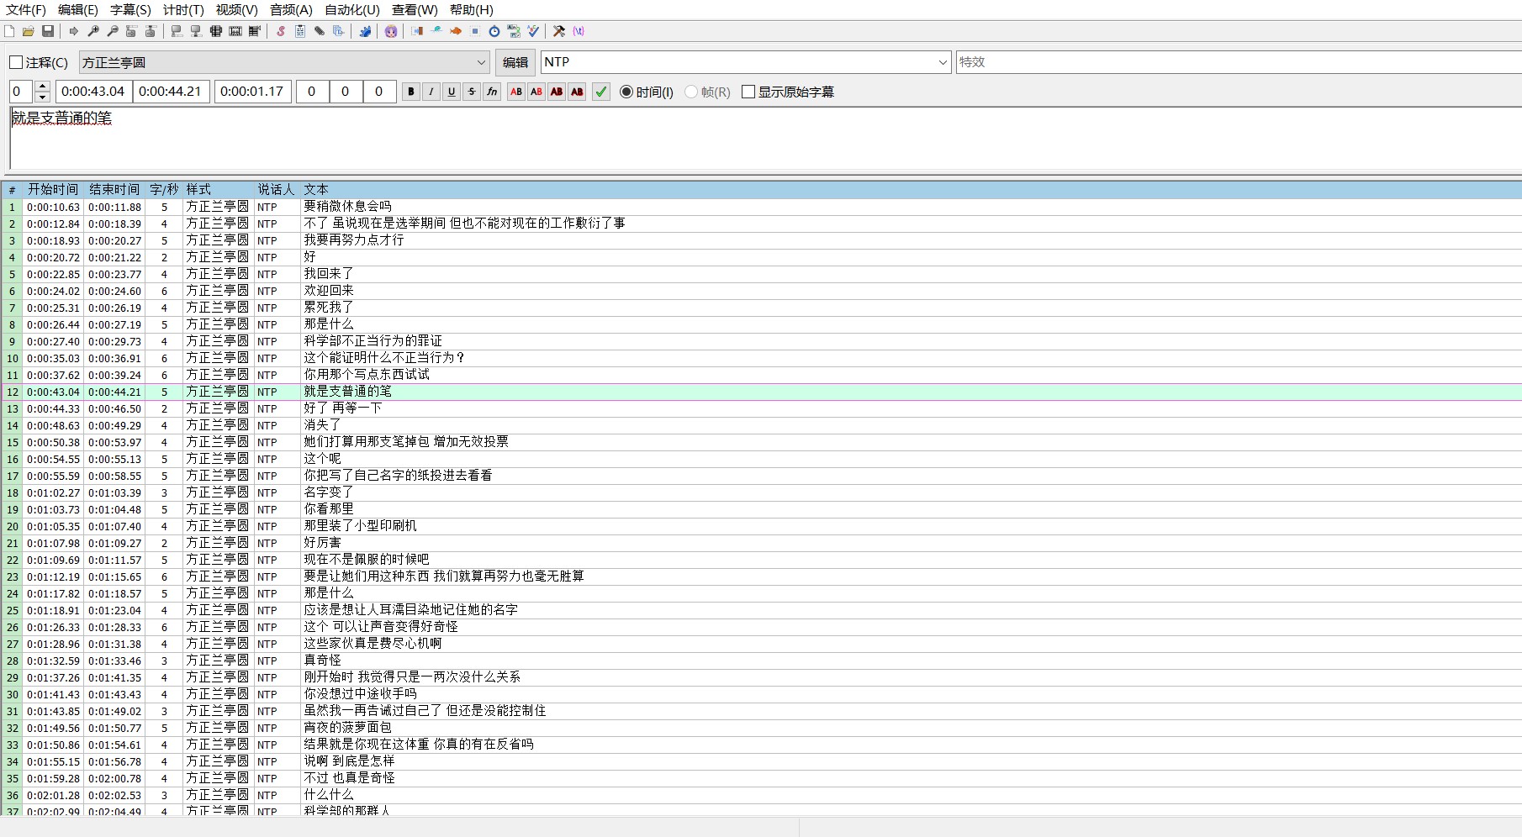Open the 自动化(U) menu

point(352,10)
